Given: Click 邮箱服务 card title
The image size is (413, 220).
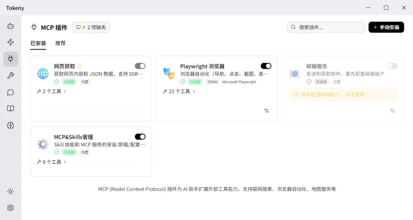Looking at the screenshot, I should (x=316, y=66).
